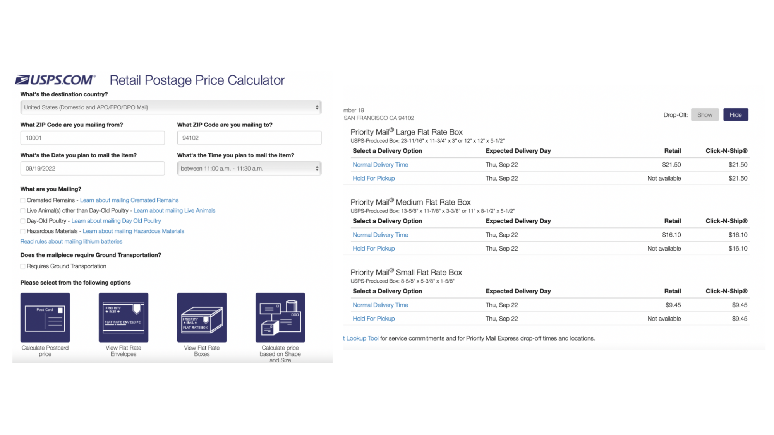Screen dimensions: 774x435
Task: Expand the destination country dropdown
Action: click(x=171, y=107)
